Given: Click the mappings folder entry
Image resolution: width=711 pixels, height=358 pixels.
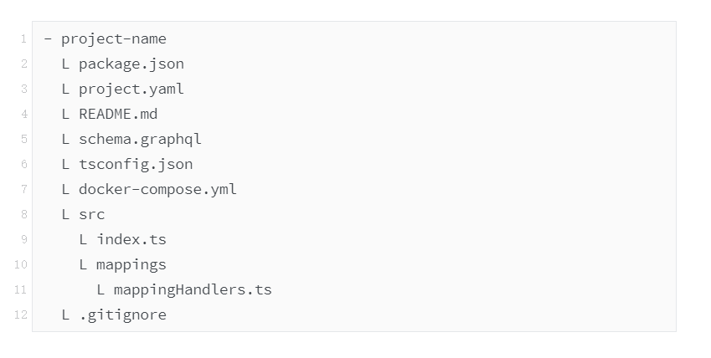Looking at the screenshot, I should [x=131, y=264].
